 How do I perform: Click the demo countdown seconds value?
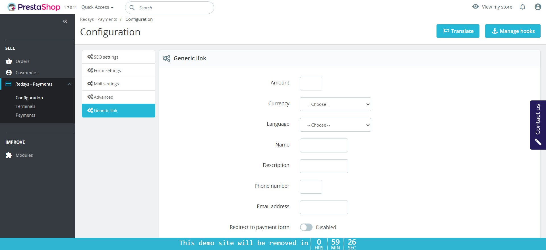pyautogui.click(x=352, y=242)
